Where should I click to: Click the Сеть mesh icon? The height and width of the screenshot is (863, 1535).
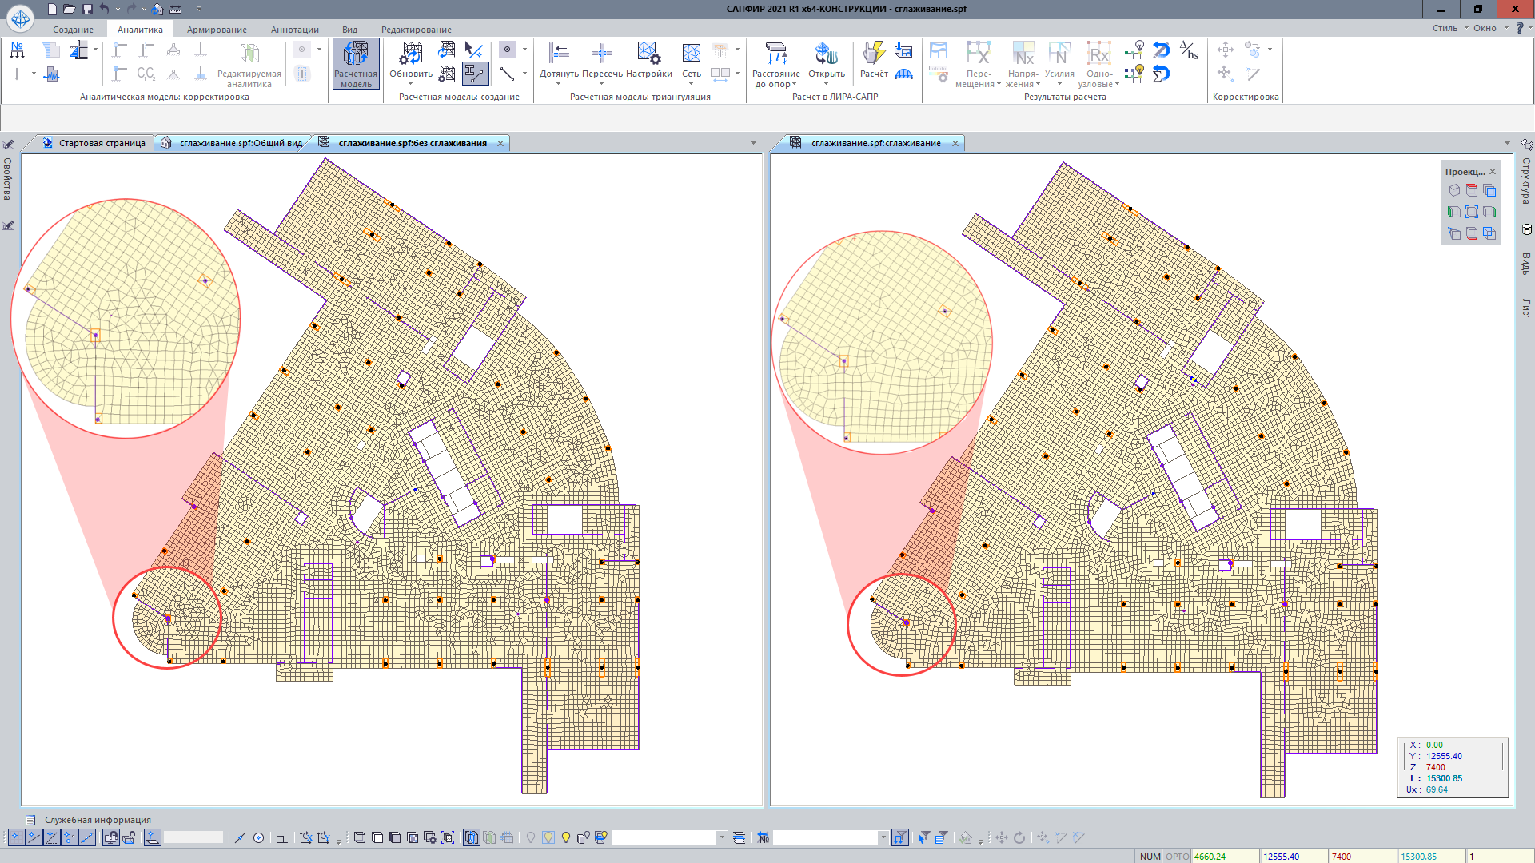click(692, 54)
